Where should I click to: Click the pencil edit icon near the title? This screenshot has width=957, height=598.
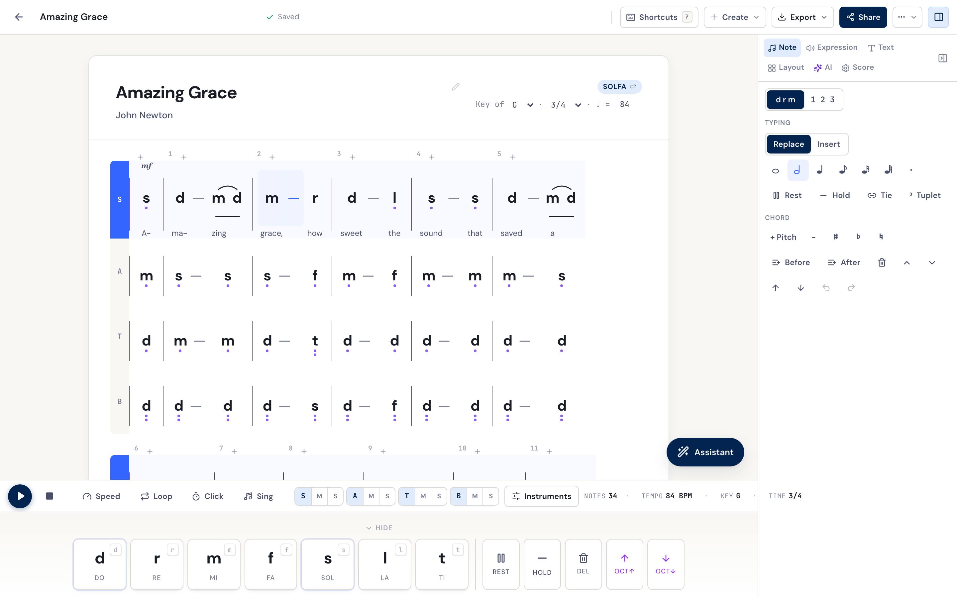pyautogui.click(x=456, y=87)
